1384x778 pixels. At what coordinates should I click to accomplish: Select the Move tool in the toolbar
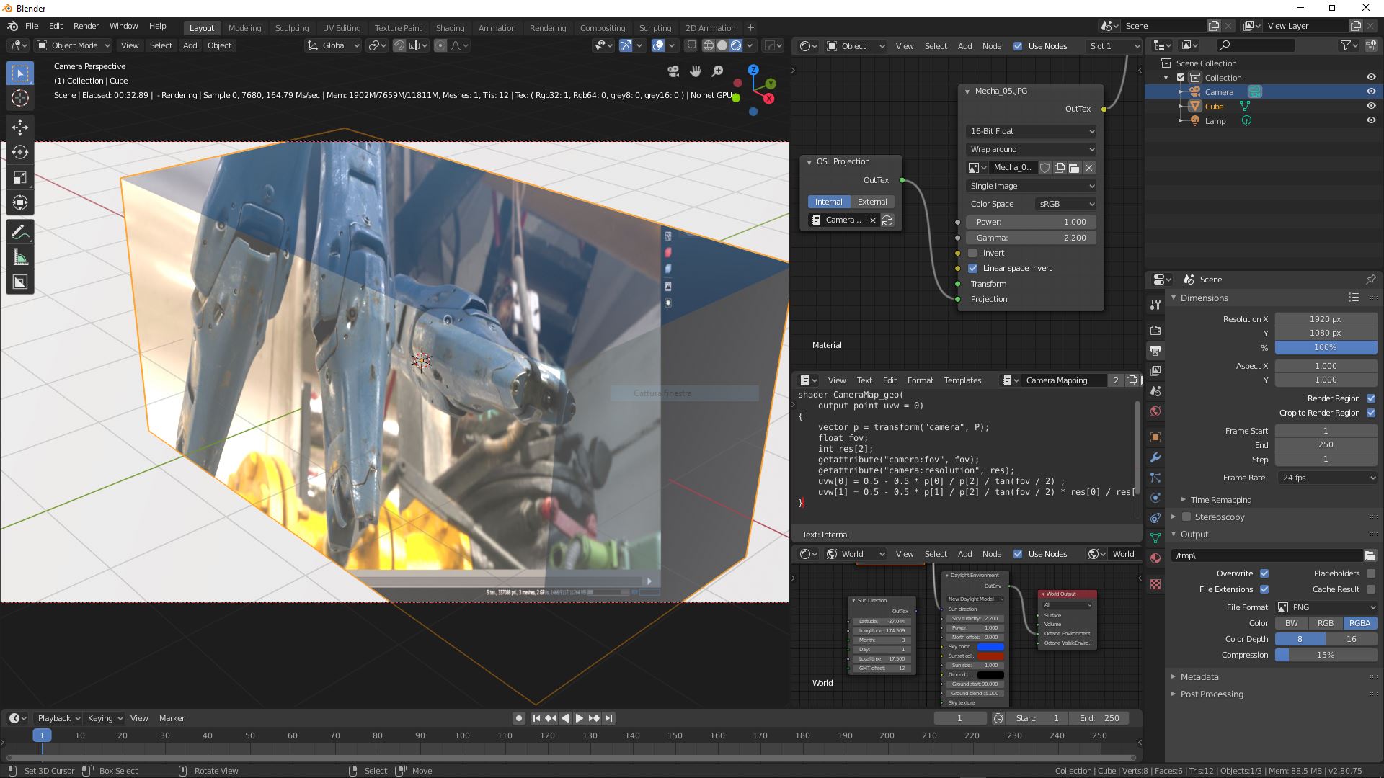click(20, 128)
